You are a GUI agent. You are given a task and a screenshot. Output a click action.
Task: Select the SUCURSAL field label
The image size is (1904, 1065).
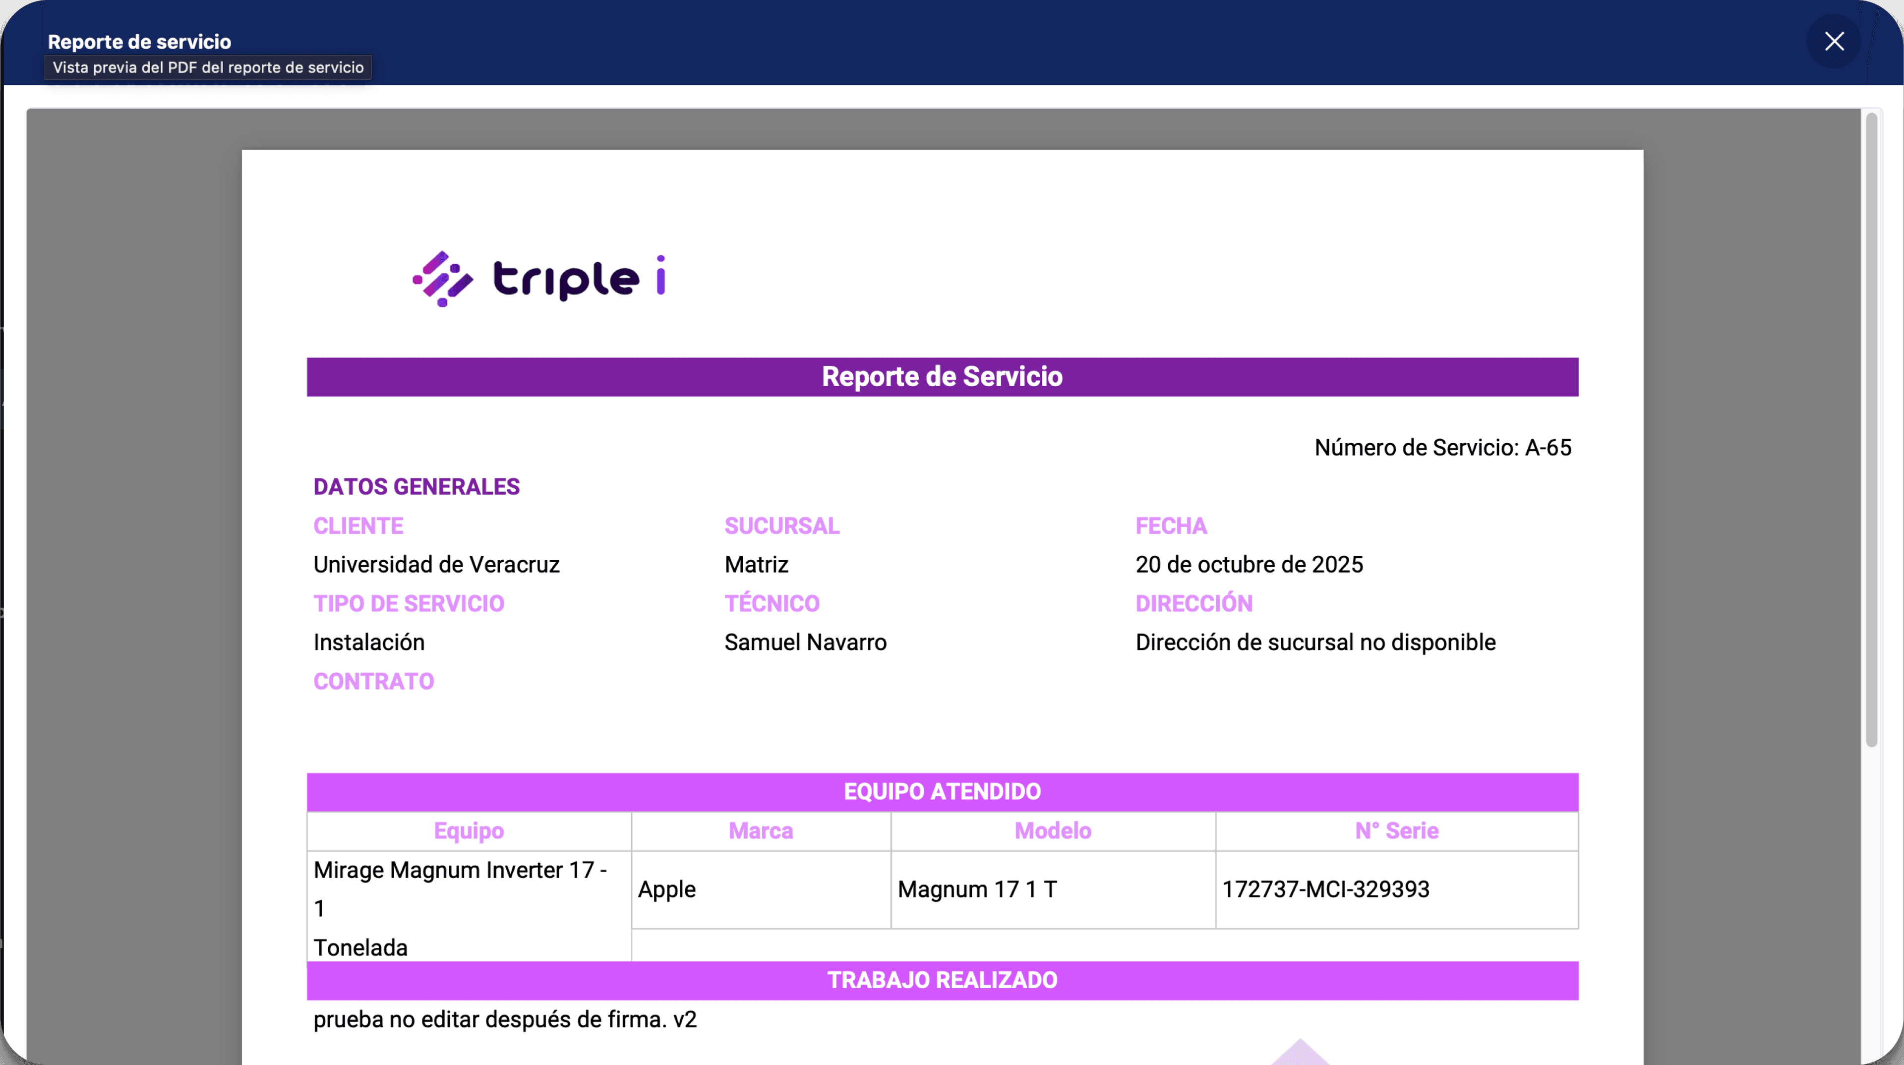(x=781, y=526)
